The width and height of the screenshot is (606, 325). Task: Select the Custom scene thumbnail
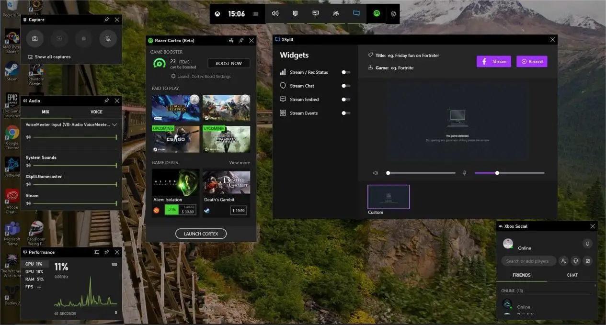click(x=389, y=197)
